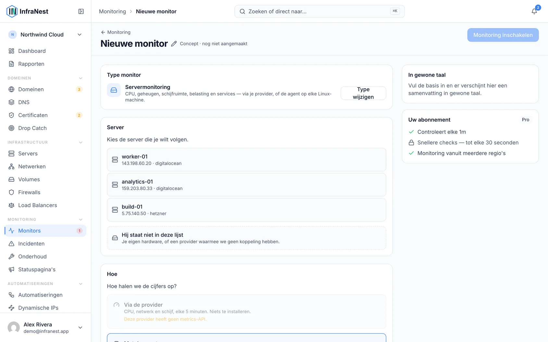Viewport: 548px width, 342px height.
Task: Open notifications bell
Action: (534, 11)
